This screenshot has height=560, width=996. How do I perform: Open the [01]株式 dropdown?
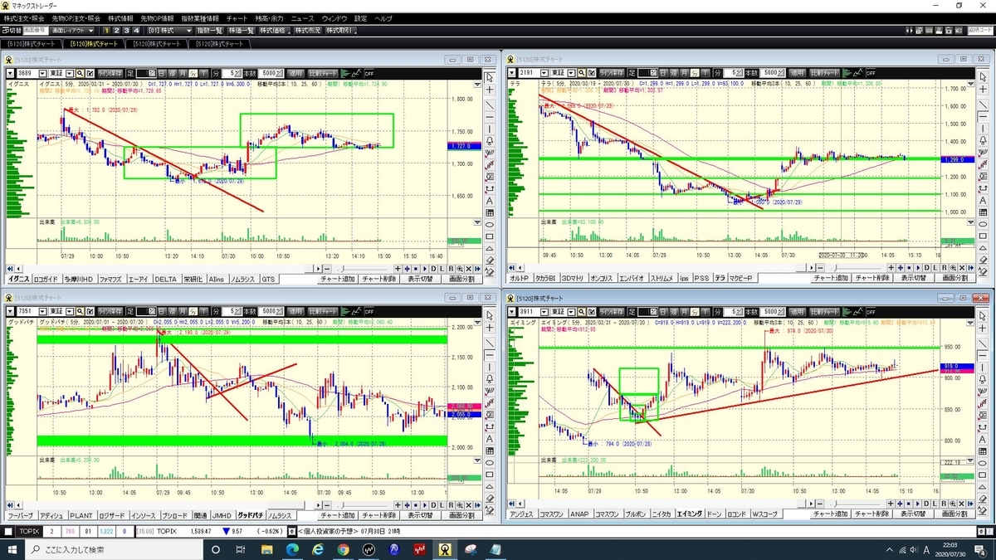tap(168, 30)
